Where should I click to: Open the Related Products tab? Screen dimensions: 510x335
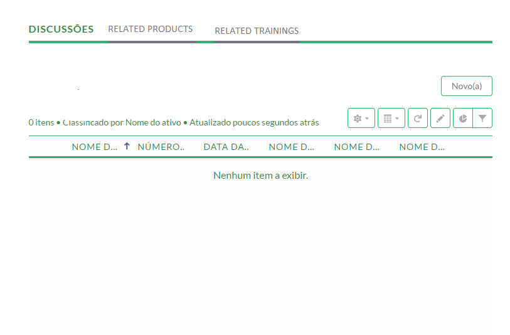(x=151, y=29)
